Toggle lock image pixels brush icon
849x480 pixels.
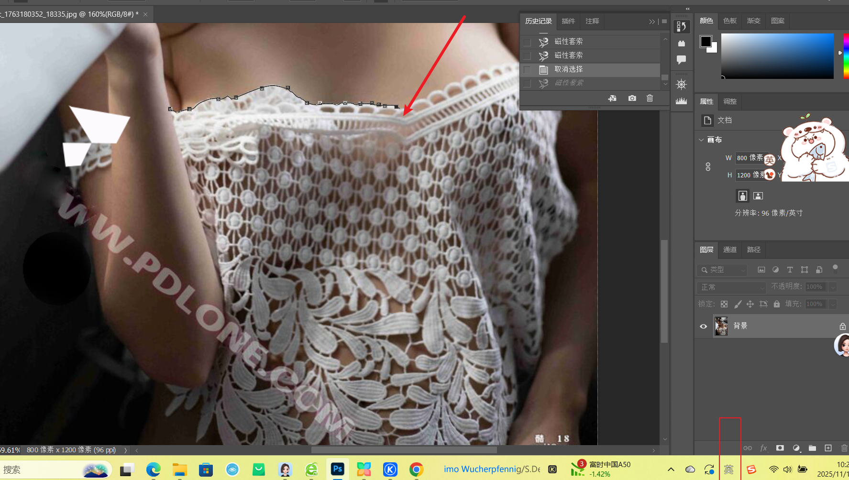tap(738, 304)
